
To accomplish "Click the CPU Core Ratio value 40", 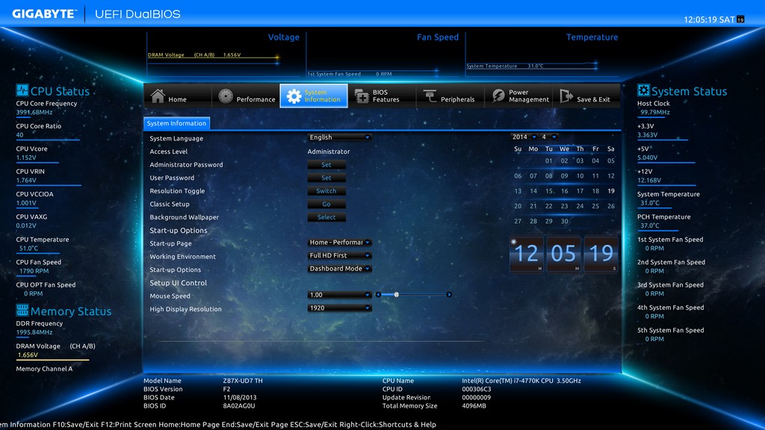I will (x=19, y=135).
